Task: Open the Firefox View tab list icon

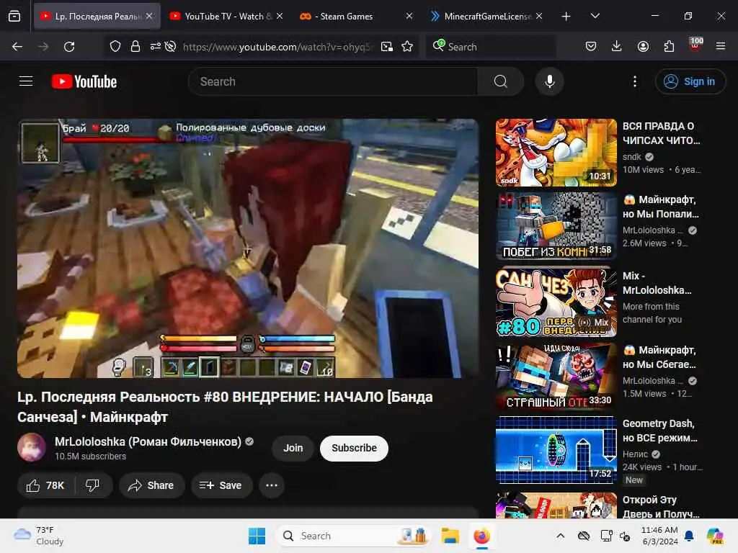Action: click(x=14, y=17)
